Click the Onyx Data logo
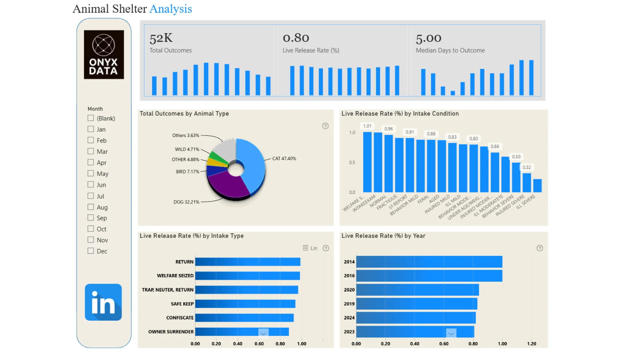Screen dimensions: 625x351 [x=104, y=55]
